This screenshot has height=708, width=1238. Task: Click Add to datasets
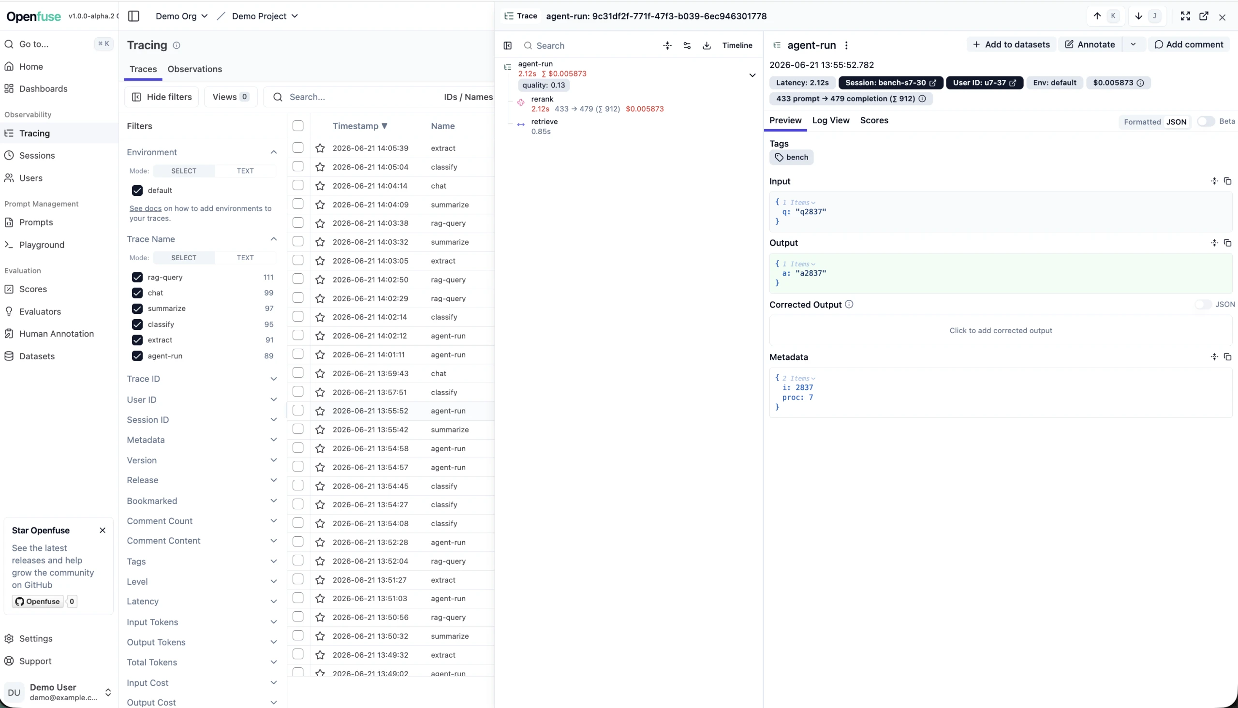1011,44
